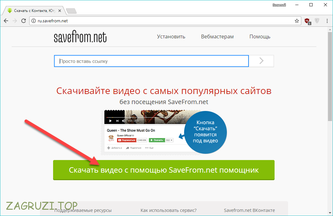Open Chrome three-dot menu

327,21
